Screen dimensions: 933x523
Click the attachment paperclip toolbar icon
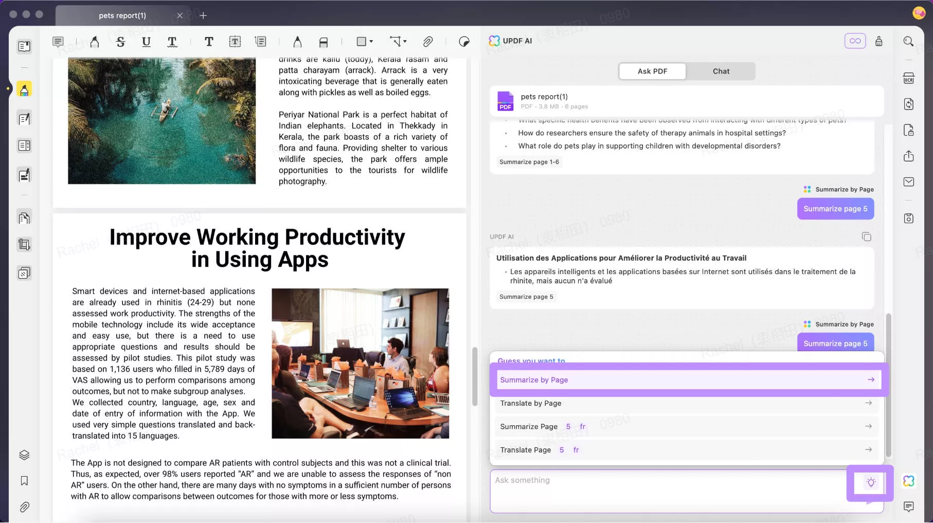coord(427,42)
